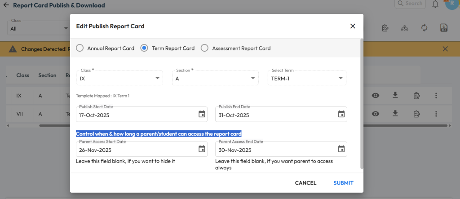The width and height of the screenshot is (460, 199).
Task: Select Term Report Card radio button
Action: [x=144, y=48]
